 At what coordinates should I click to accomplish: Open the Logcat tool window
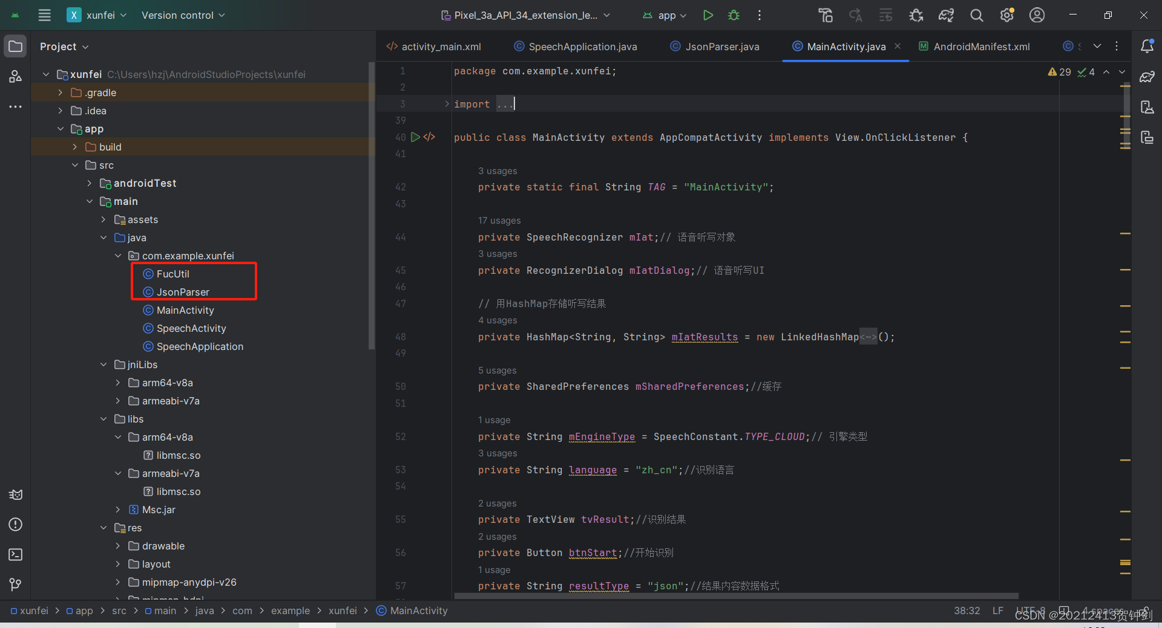tap(16, 494)
